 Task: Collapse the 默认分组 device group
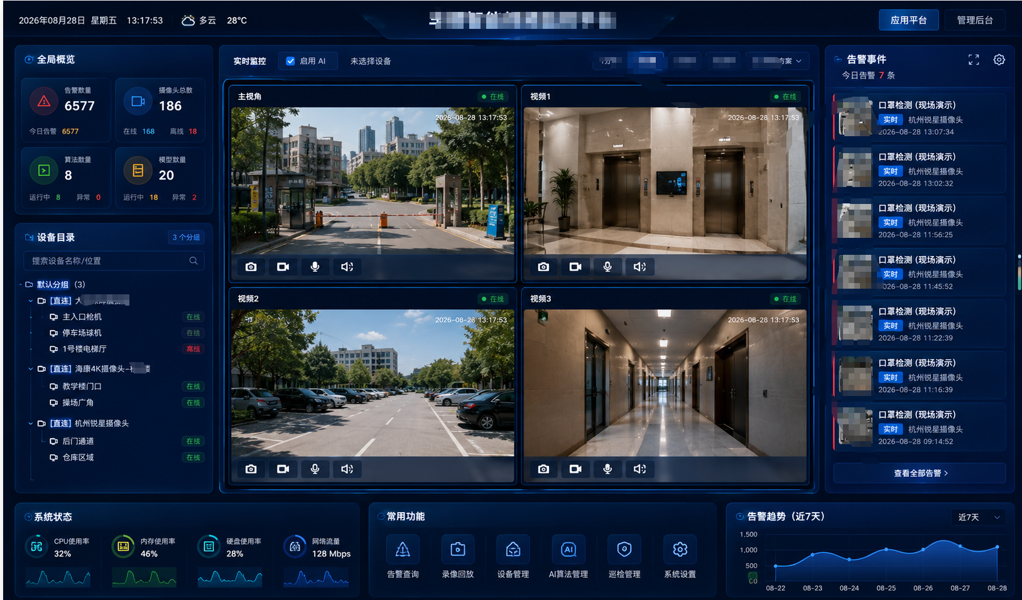click(21, 284)
